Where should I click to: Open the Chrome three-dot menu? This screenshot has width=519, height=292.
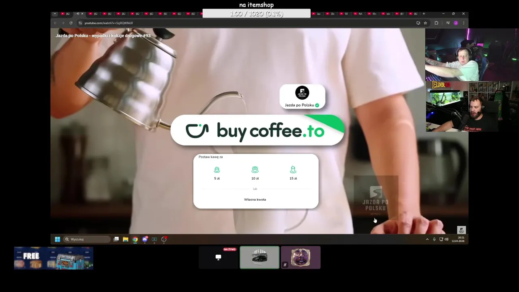tap(463, 23)
